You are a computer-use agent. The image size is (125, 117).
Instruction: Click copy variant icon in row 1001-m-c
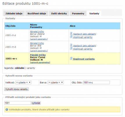point(71,58)
